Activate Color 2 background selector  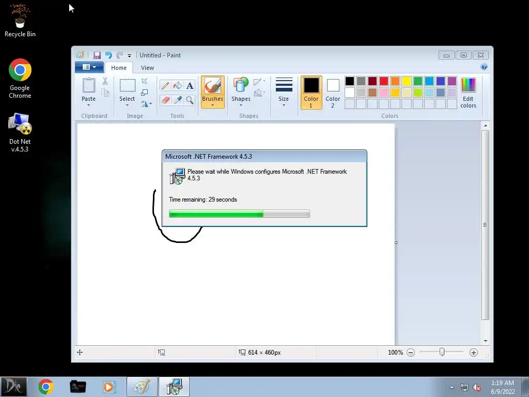pos(333,92)
